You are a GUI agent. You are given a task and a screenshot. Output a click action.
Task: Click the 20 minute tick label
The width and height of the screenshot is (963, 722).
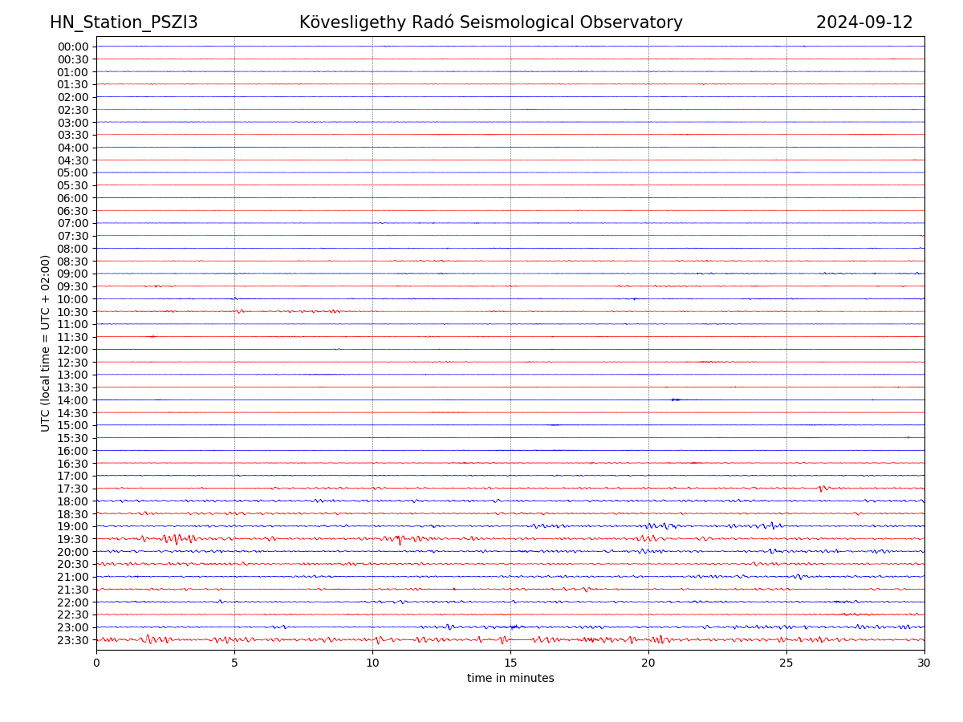click(648, 663)
